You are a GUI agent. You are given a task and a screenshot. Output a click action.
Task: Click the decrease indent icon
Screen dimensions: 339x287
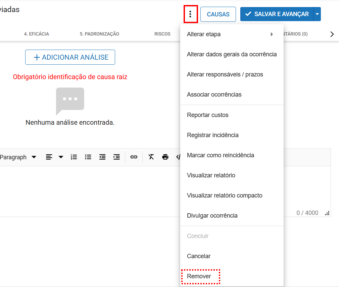[x=102, y=157]
